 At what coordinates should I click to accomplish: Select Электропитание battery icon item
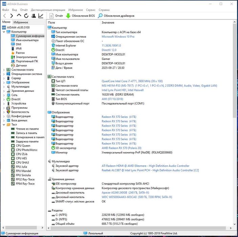[x=13, y=57]
